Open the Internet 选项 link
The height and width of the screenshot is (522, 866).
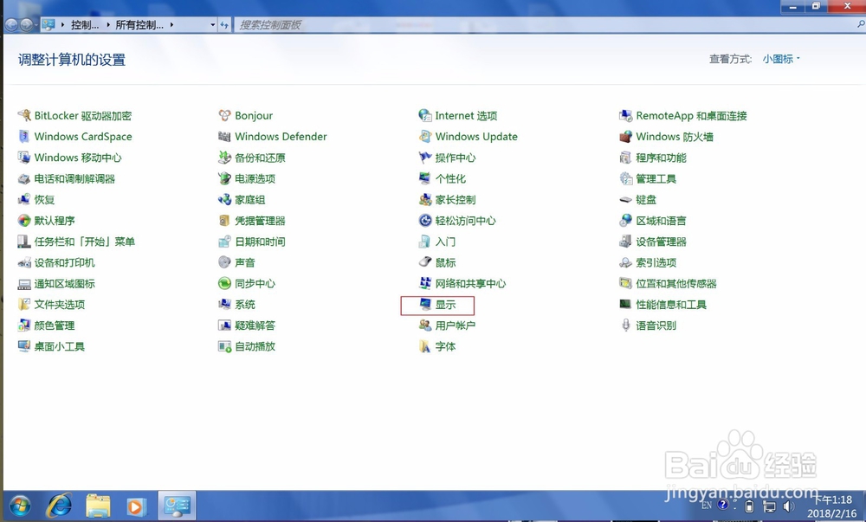pyautogui.click(x=466, y=115)
